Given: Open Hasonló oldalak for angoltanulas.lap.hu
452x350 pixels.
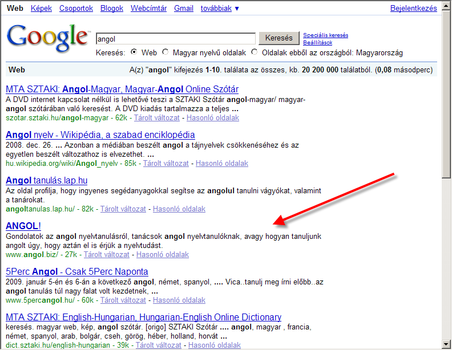Looking at the screenshot, I should point(179,209).
